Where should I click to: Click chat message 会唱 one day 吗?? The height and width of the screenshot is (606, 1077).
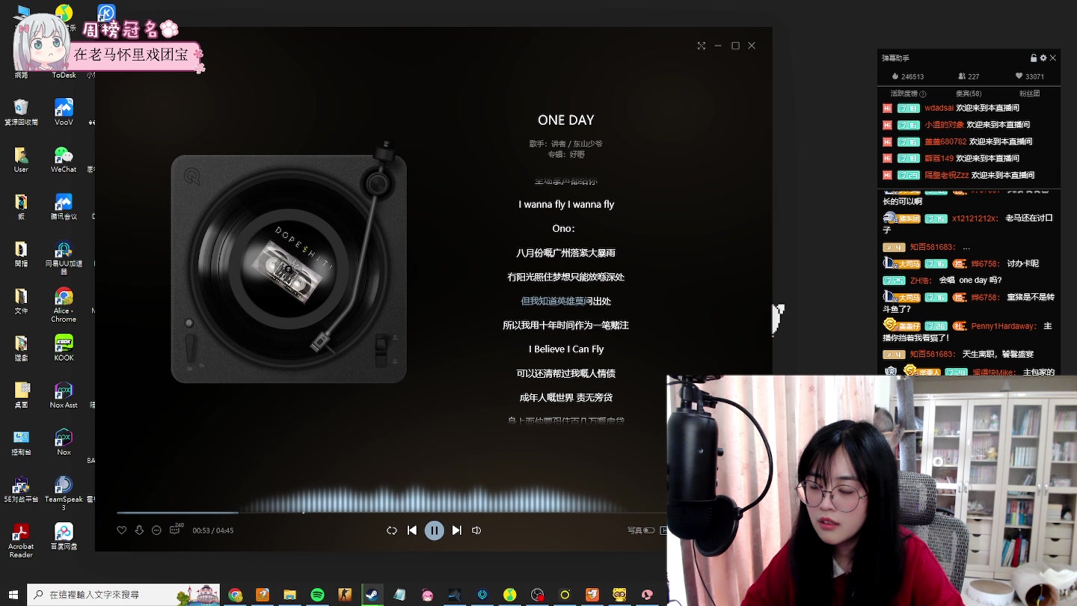click(970, 281)
